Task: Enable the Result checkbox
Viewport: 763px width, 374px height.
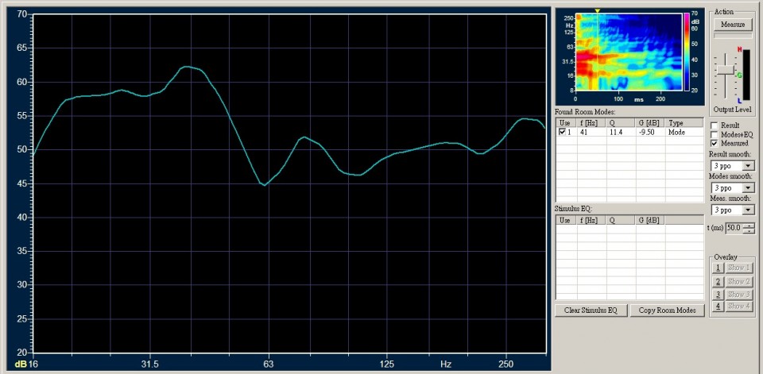Action: [x=715, y=125]
